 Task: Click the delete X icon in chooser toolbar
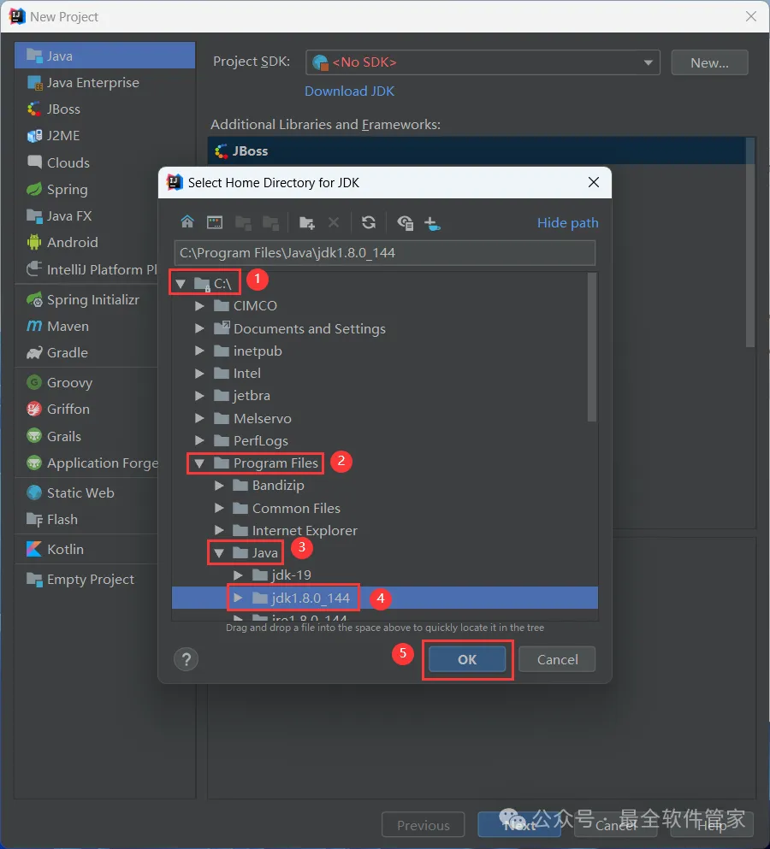click(334, 222)
